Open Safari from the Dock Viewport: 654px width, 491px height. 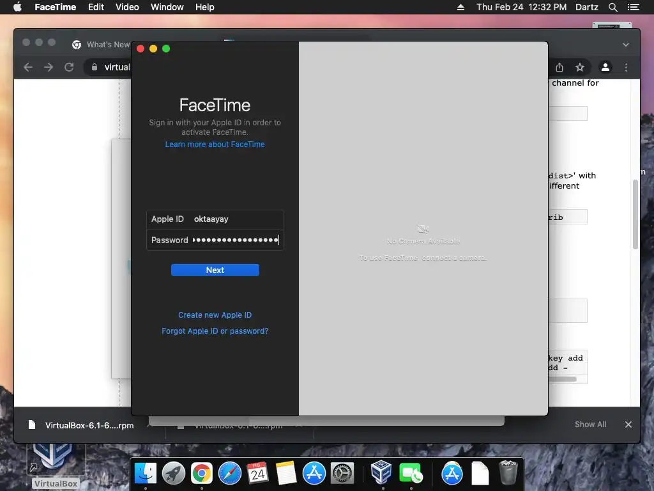[230, 474]
